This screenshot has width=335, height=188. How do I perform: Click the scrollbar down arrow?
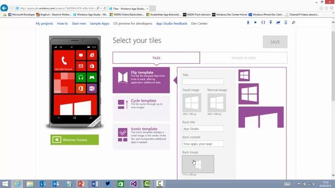(x=333, y=175)
